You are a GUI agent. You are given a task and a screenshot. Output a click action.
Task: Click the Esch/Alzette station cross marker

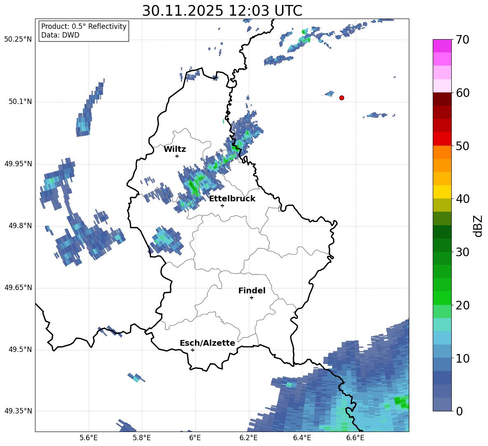click(x=192, y=350)
